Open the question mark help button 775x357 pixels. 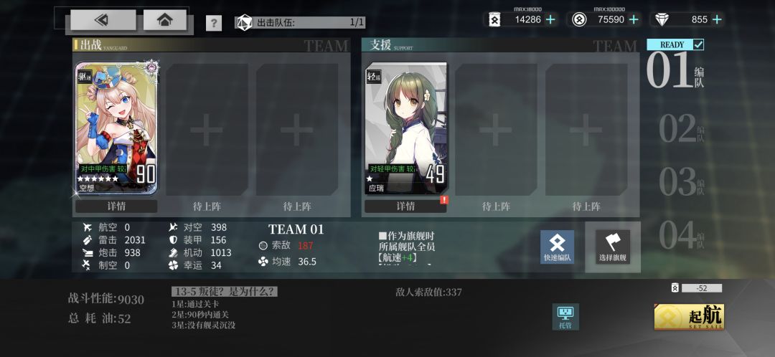pos(214,23)
